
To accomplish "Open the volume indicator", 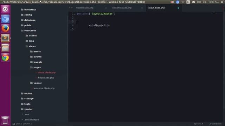I will point(205,2).
